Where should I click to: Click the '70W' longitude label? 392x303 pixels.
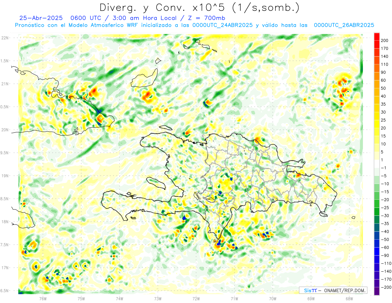(x=272, y=298)
